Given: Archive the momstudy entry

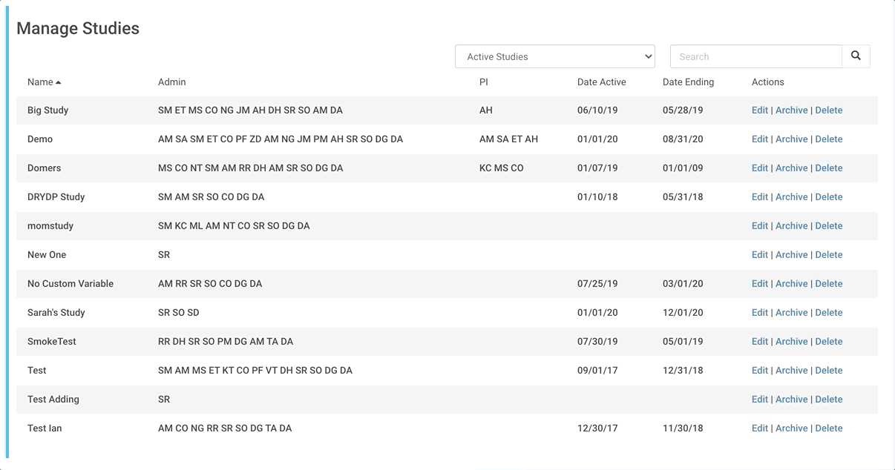Looking at the screenshot, I should 791,226.
